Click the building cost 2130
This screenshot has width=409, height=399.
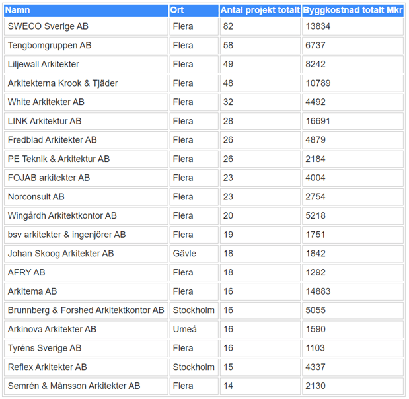[x=353, y=386]
